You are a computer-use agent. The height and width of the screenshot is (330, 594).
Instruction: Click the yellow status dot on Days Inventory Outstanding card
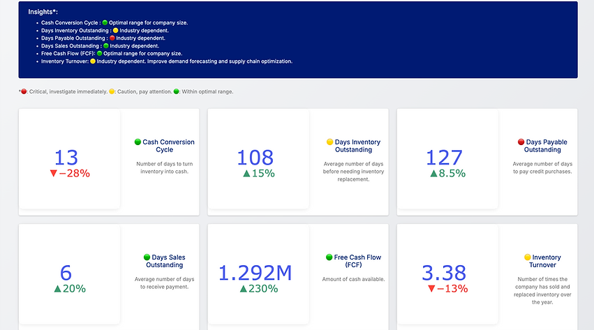330,142
